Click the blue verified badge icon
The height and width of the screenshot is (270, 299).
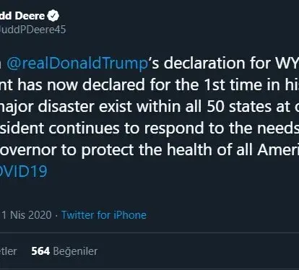53,16
